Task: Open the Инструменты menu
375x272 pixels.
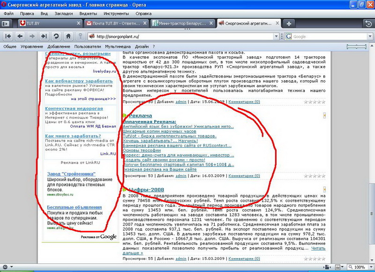Action: [116, 14]
